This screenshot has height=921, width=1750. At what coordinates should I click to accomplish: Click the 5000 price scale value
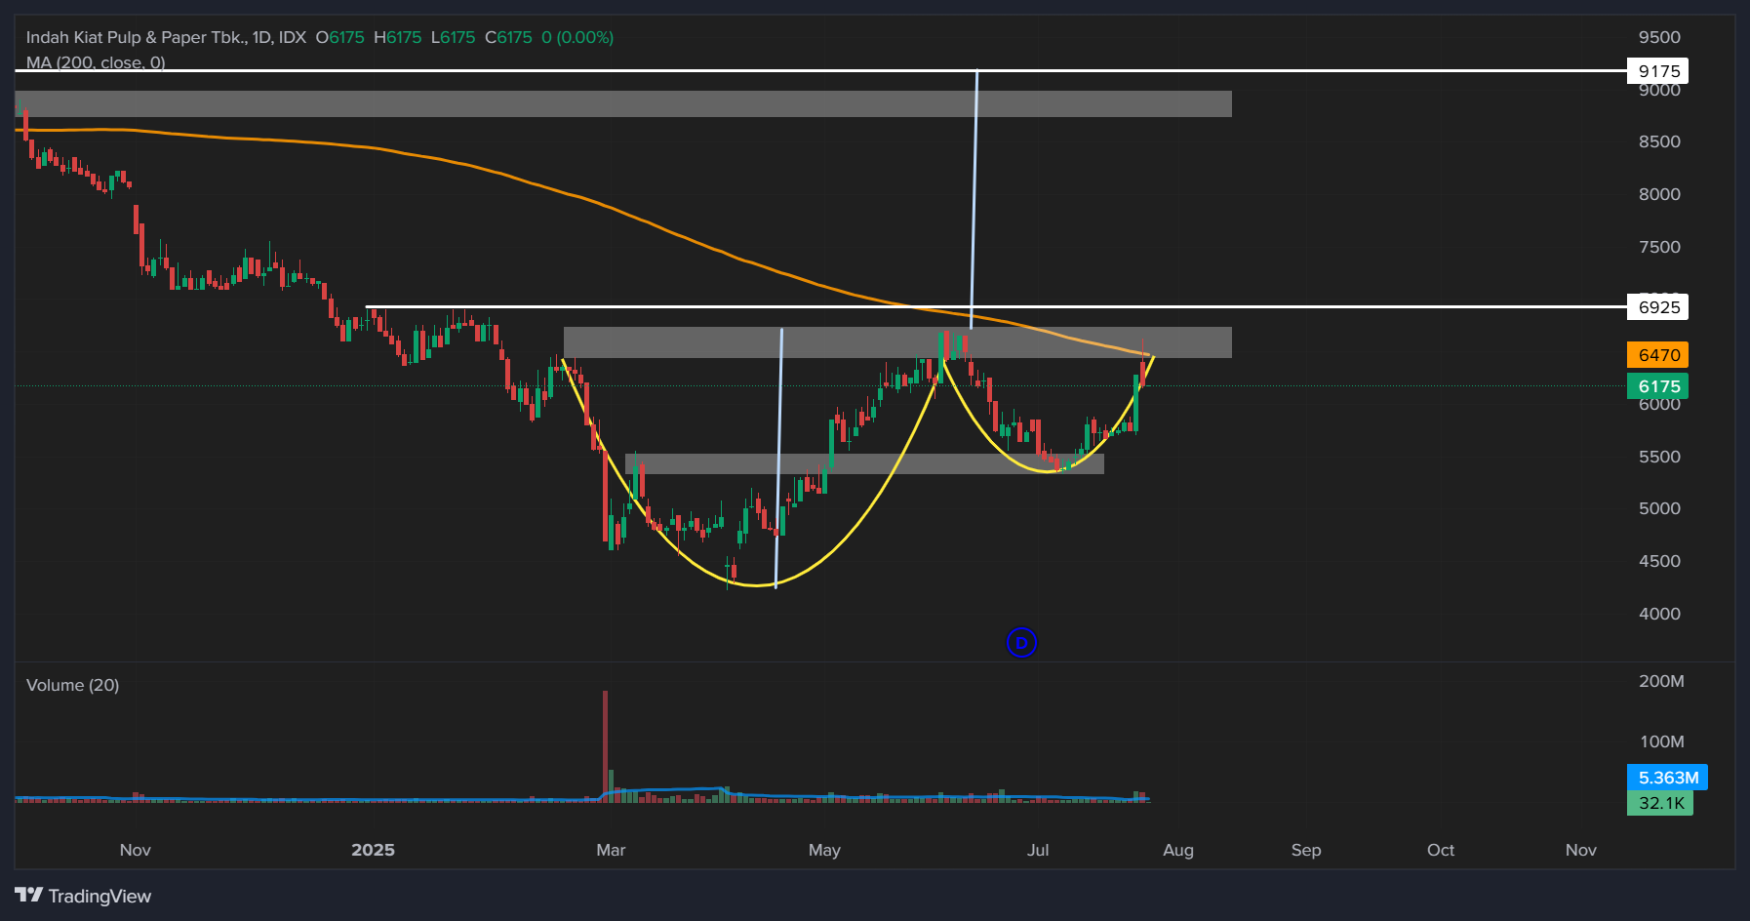click(x=1659, y=508)
